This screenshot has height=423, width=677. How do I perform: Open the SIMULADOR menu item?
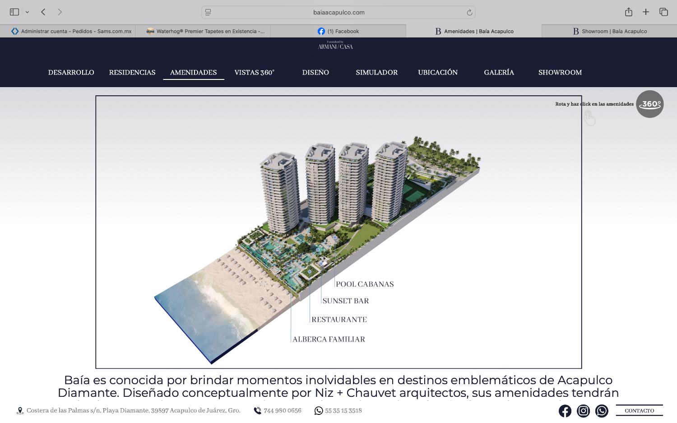coord(377,72)
